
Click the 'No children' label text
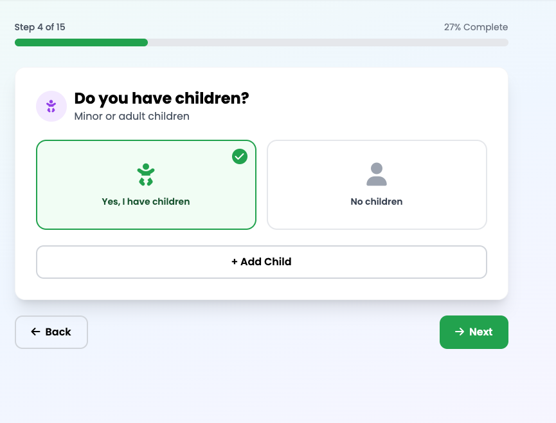point(377,202)
